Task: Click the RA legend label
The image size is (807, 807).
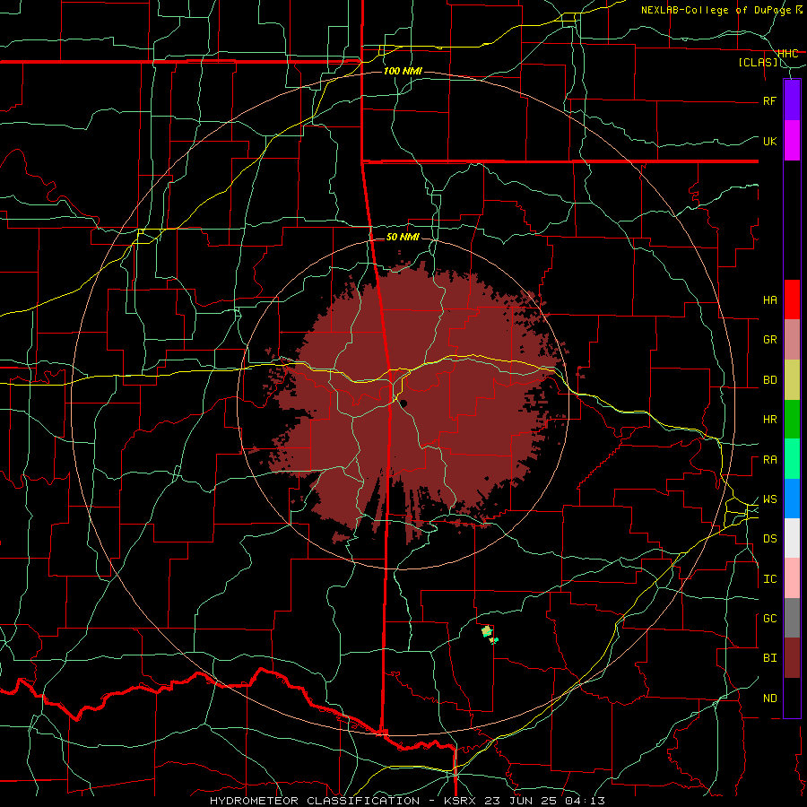Action: point(770,460)
